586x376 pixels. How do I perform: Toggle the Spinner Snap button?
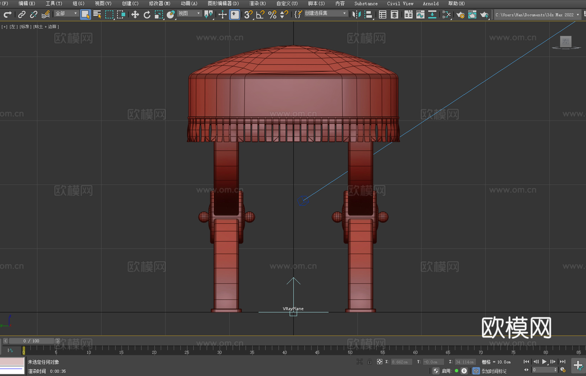pos(284,14)
